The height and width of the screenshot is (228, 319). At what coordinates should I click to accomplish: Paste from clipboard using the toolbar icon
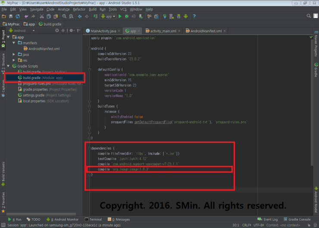pyautogui.click(x=56, y=16)
